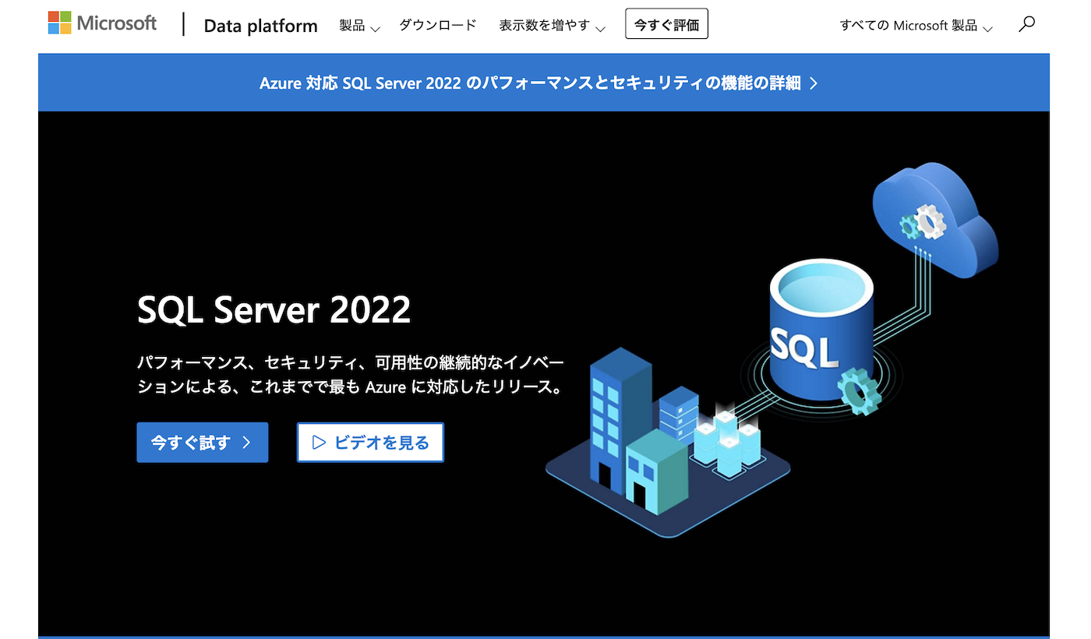Open search using the magnifier icon
The image size is (1091, 639).
pyautogui.click(x=1026, y=24)
